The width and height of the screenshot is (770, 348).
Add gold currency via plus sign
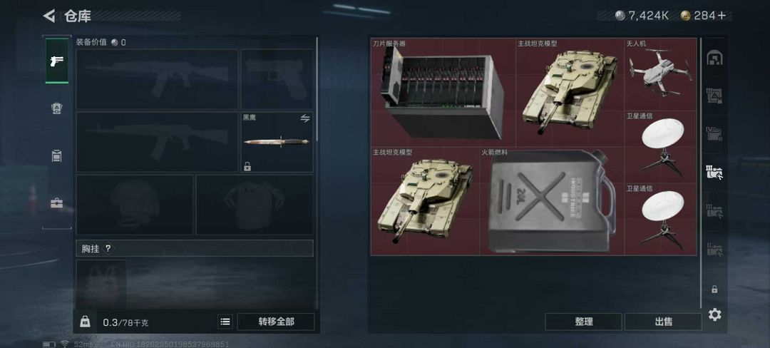coord(722,16)
